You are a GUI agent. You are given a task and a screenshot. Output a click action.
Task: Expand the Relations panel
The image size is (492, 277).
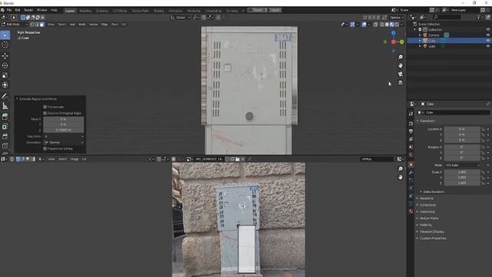tap(417, 199)
